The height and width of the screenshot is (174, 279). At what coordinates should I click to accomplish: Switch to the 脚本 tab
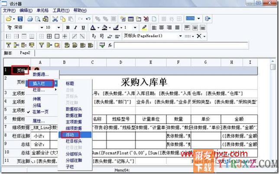point(8,53)
